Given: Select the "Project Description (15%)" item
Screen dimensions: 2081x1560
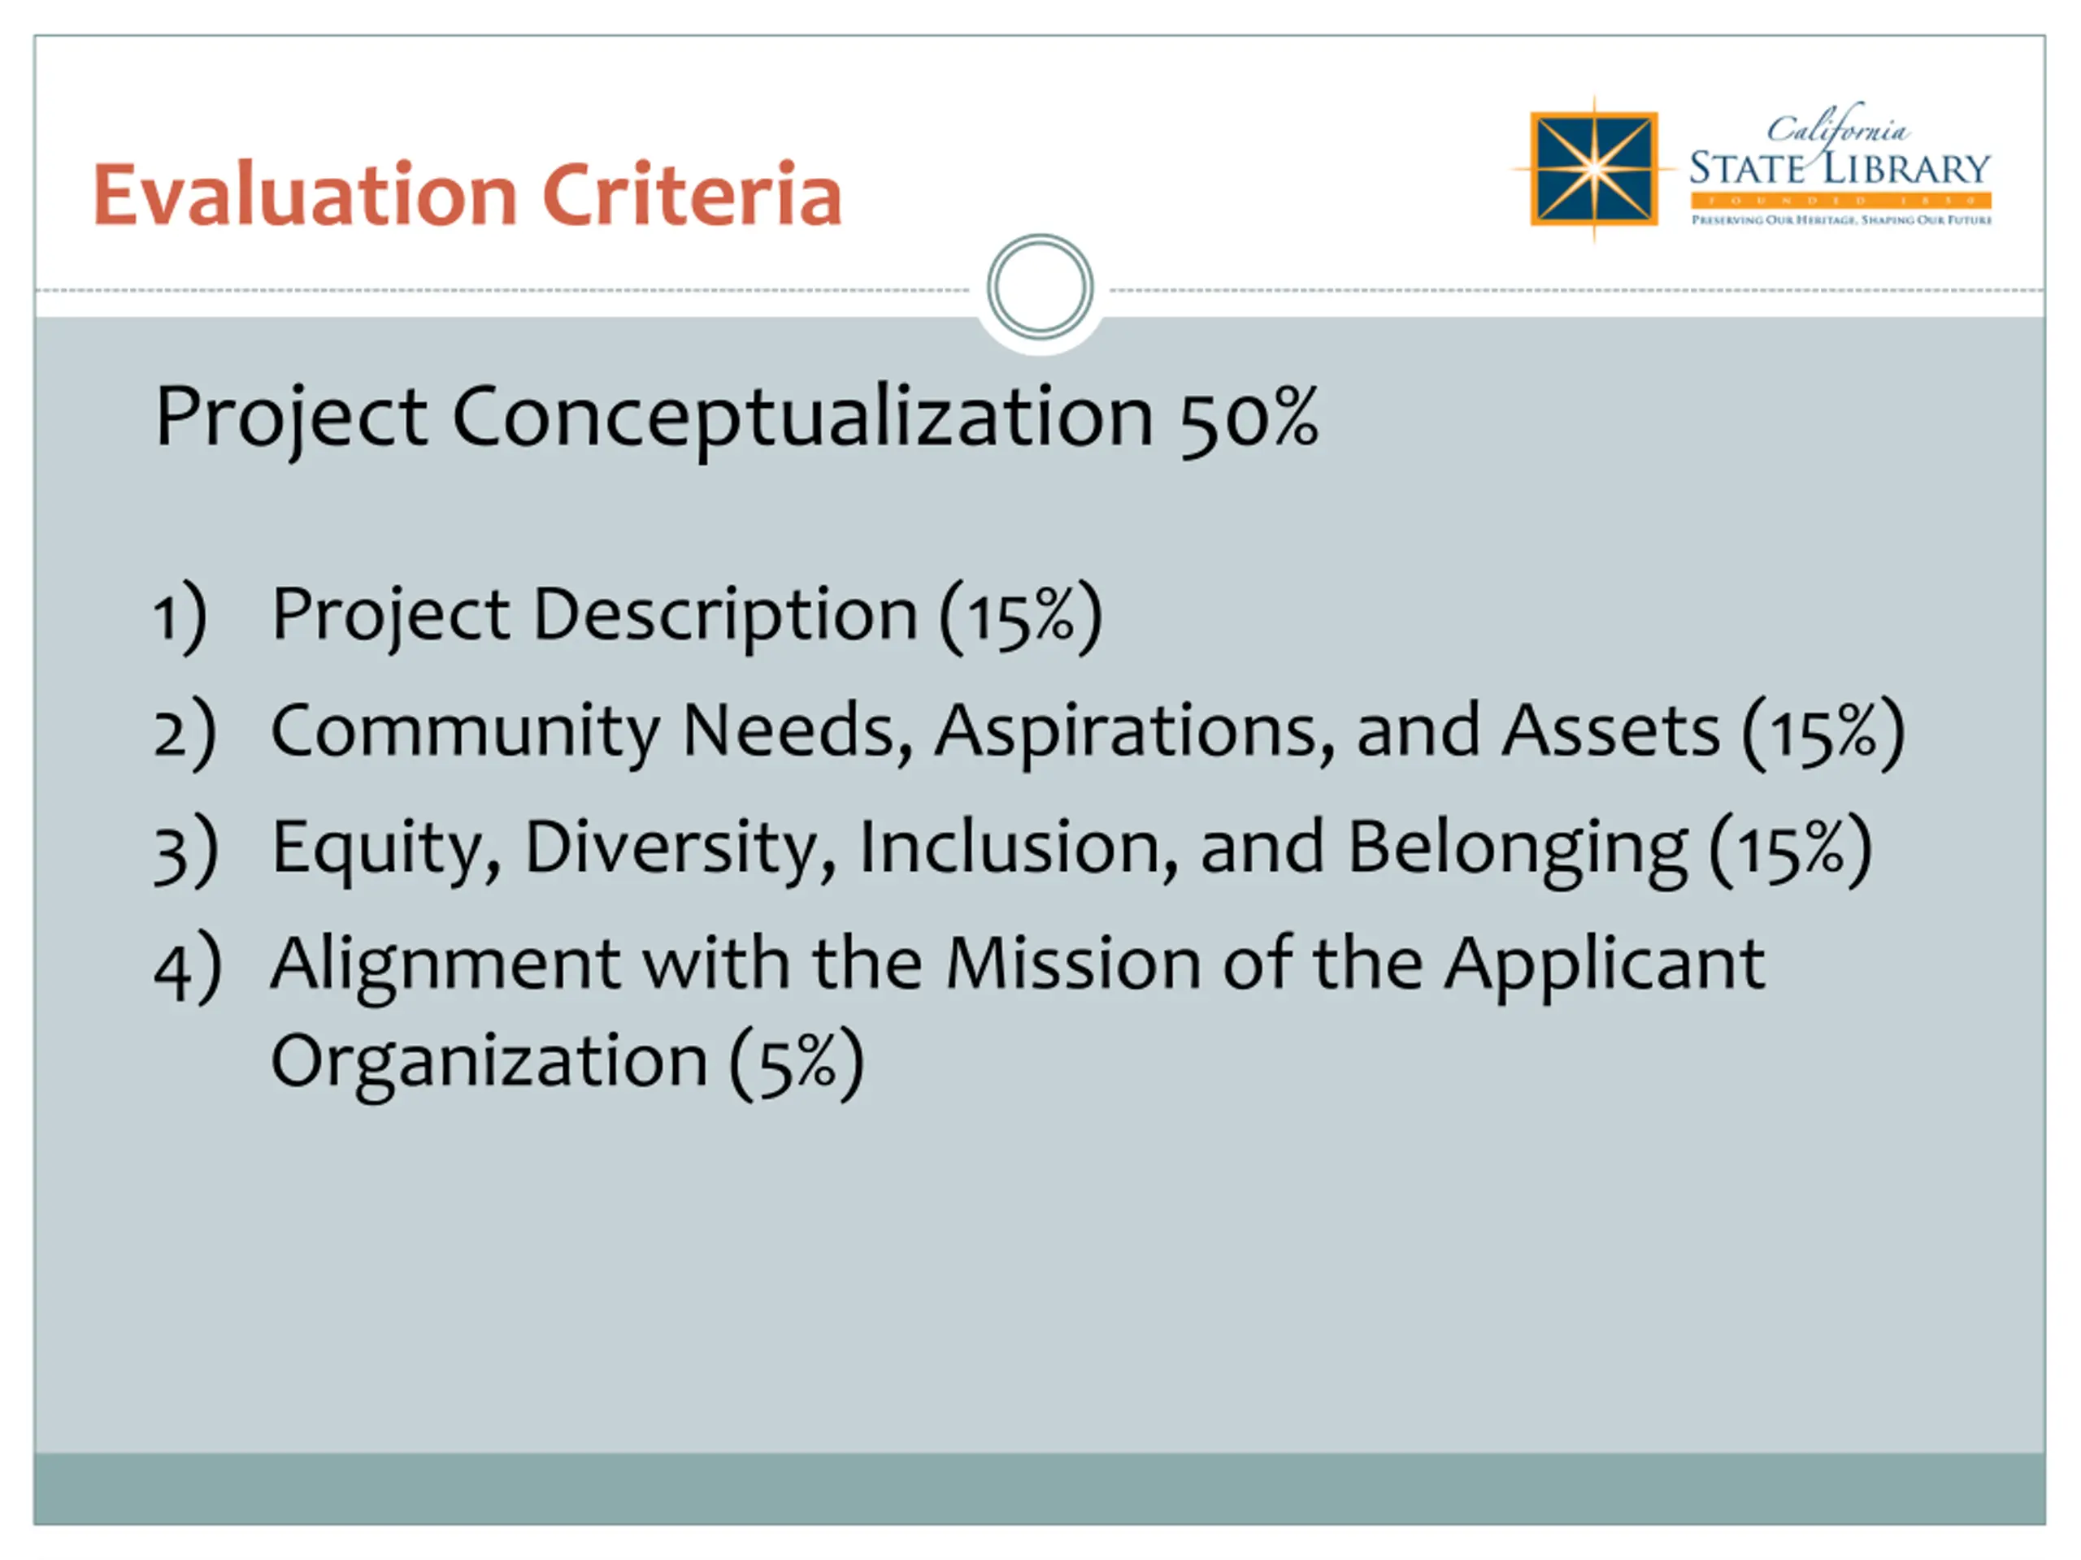Looking at the screenshot, I should [687, 617].
